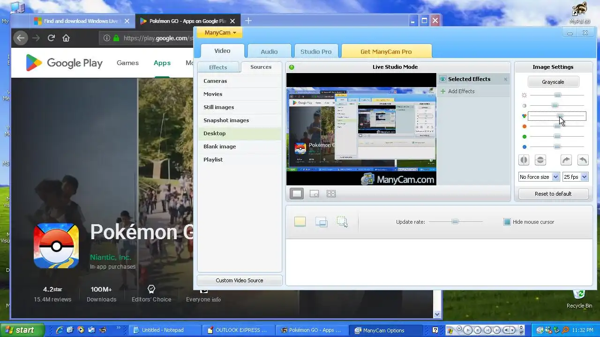Open the Recycle Bin on the desktop
Viewport: 600px width, 337px height.
[579, 298]
